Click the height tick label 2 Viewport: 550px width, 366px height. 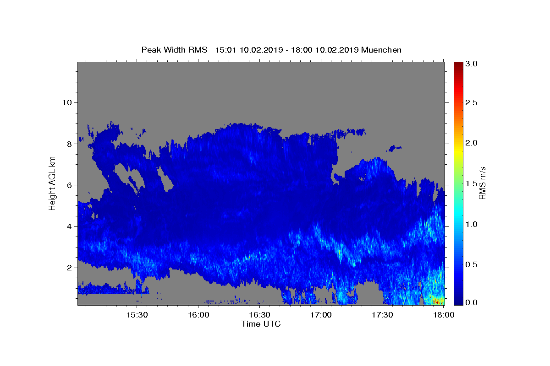(x=70, y=268)
